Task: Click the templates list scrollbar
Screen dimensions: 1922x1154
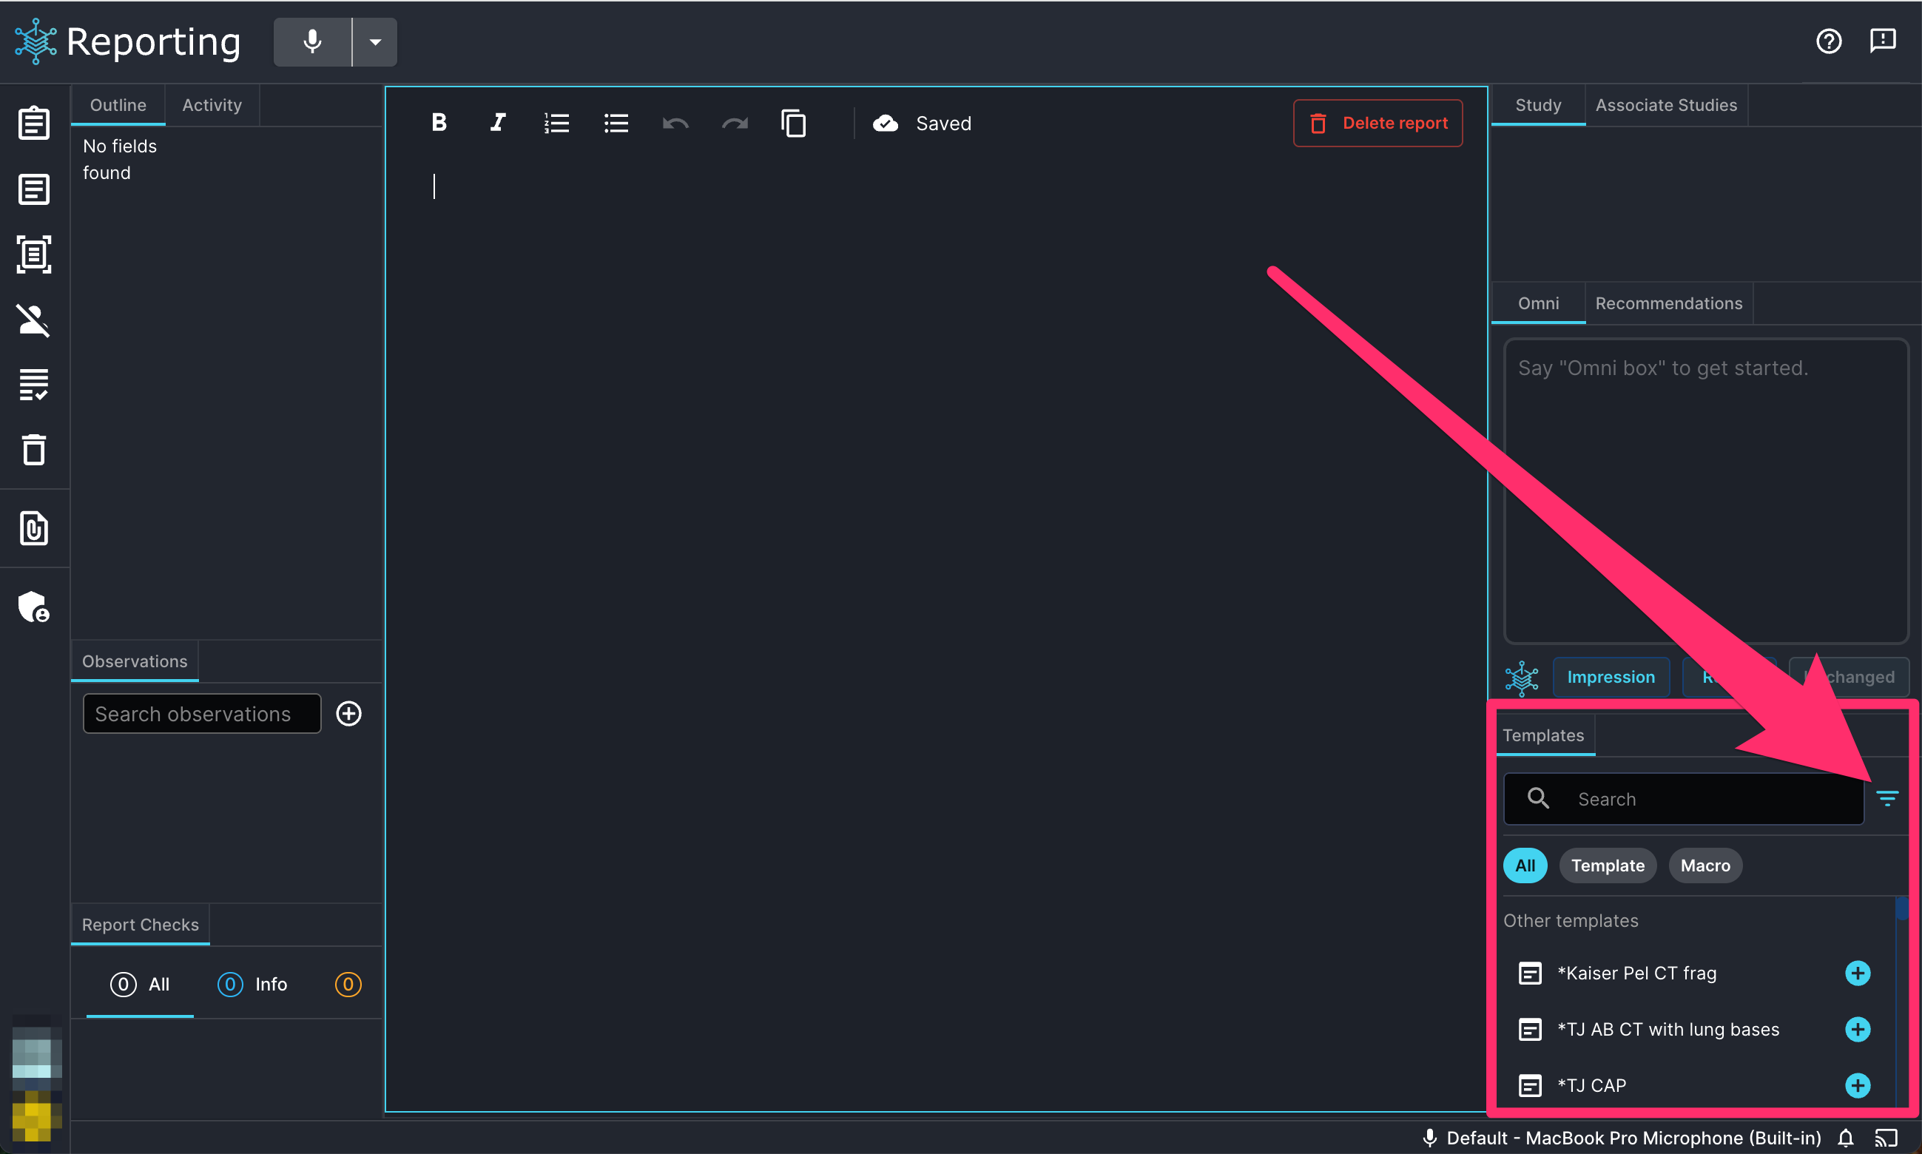Action: [1902, 908]
